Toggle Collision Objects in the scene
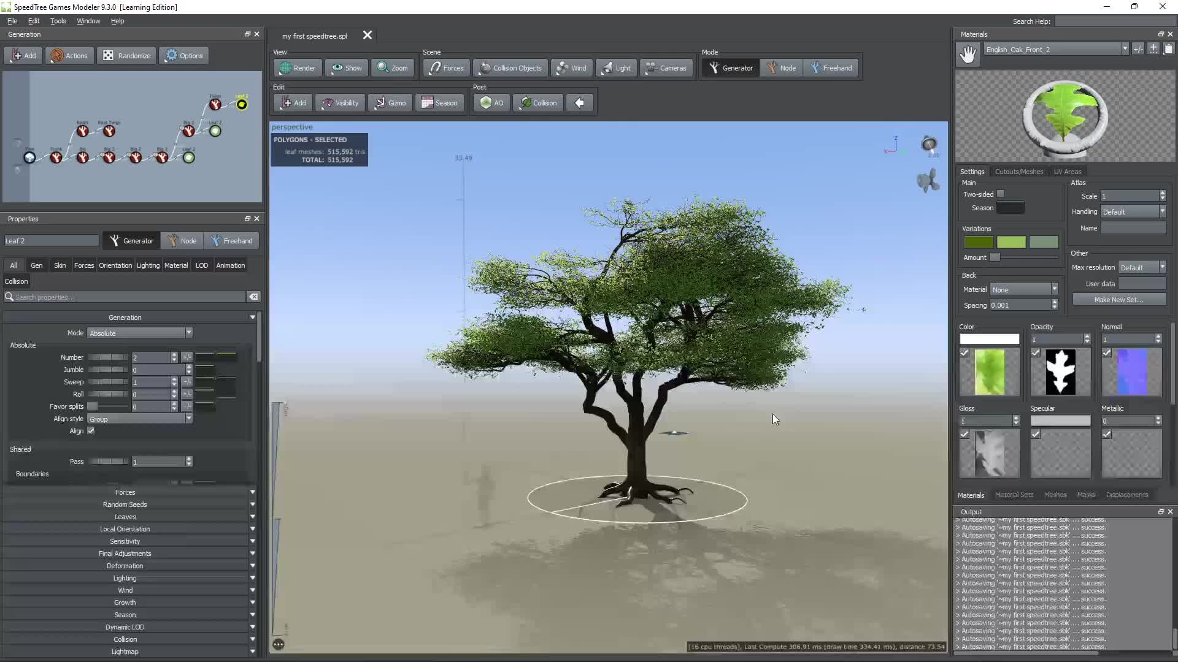Screen dimensions: 1178x662 (510, 67)
